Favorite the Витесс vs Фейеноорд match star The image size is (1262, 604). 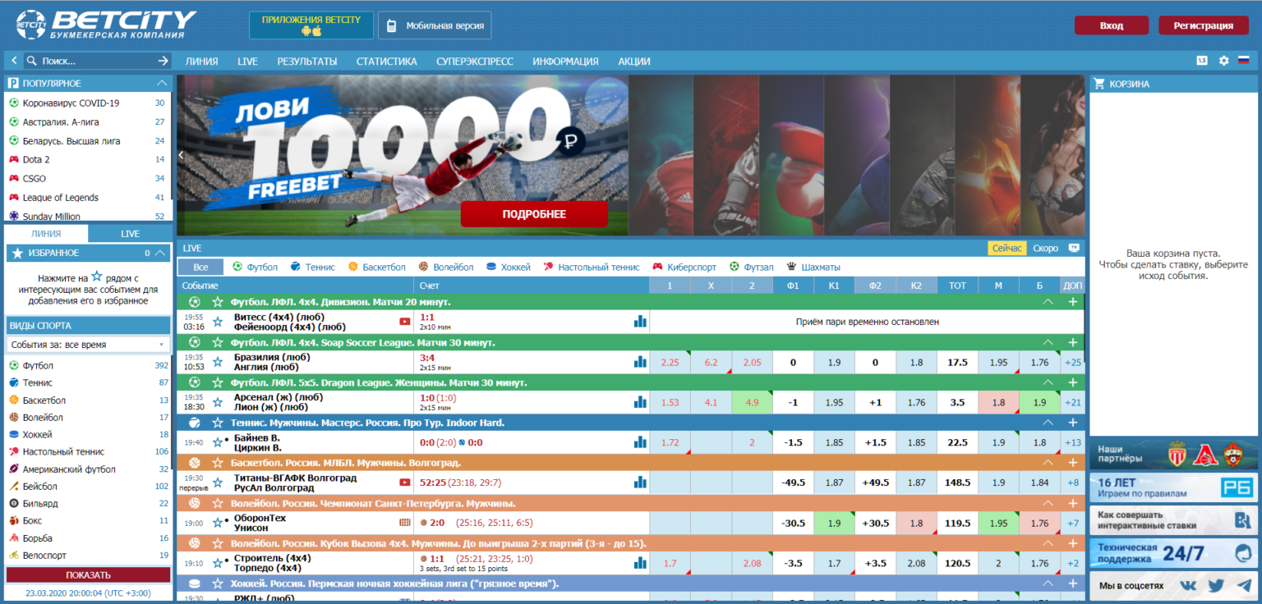coord(218,322)
